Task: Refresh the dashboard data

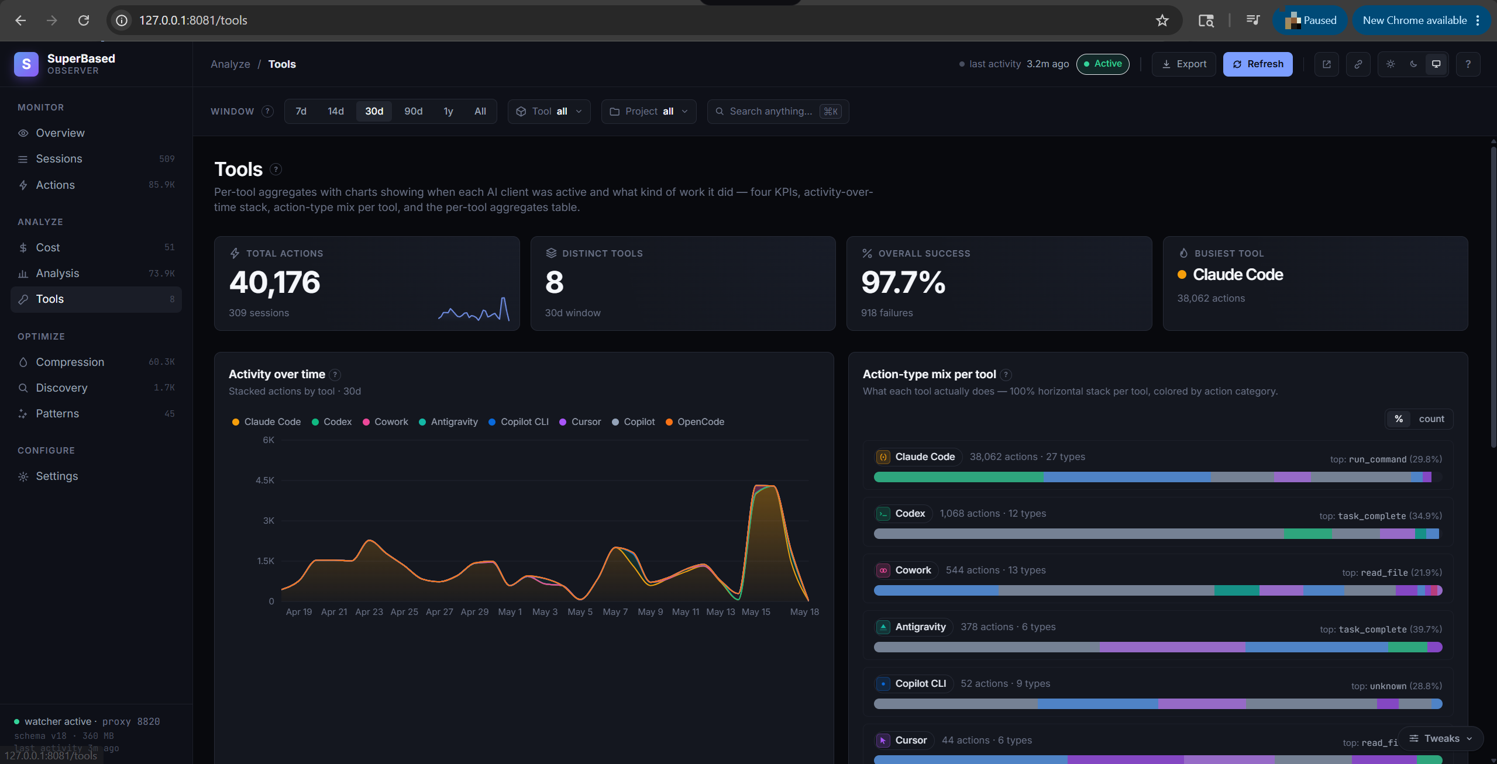Action: pyautogui.click(x=1258, y=64)
